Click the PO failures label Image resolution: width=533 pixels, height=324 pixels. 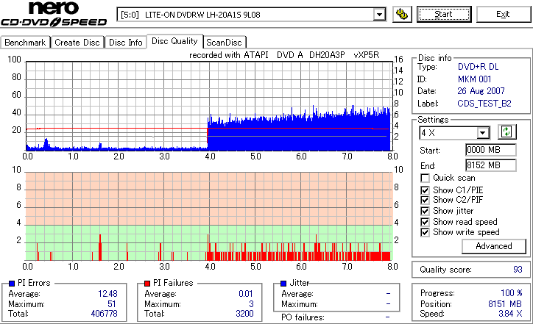click(x=303, y=317)
